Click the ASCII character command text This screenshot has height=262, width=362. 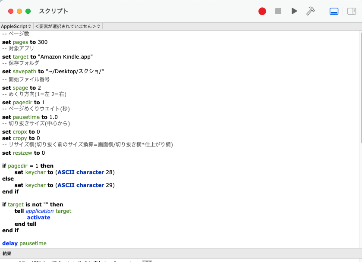click(80, 172)
